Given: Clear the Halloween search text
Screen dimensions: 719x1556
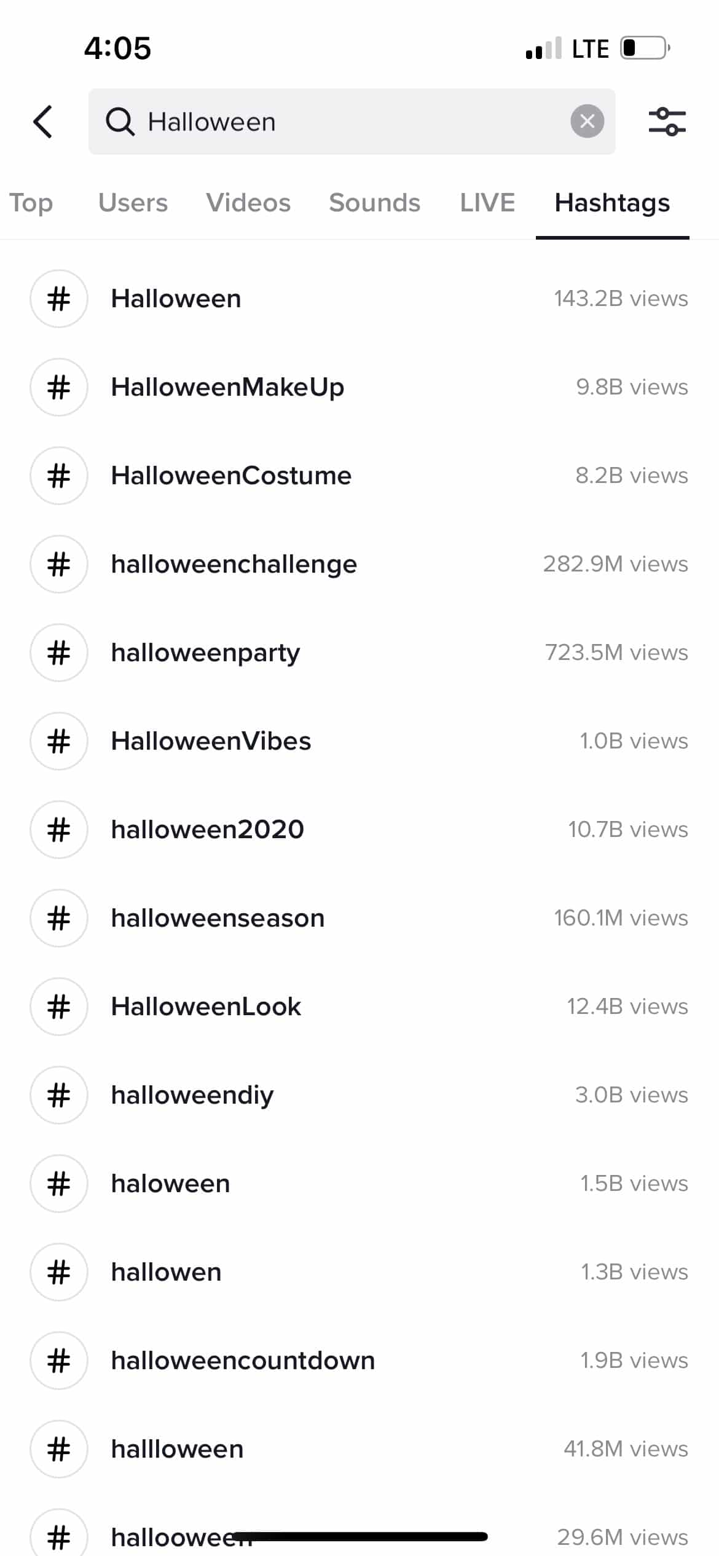Looking at the screenshot, I should [587, 122].
